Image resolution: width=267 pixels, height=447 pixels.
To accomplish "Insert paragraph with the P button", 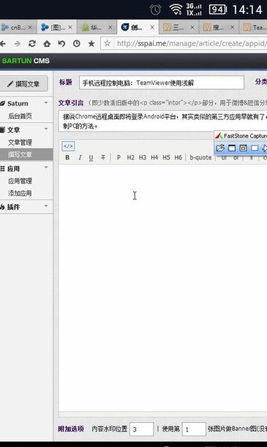I will 119,157.
